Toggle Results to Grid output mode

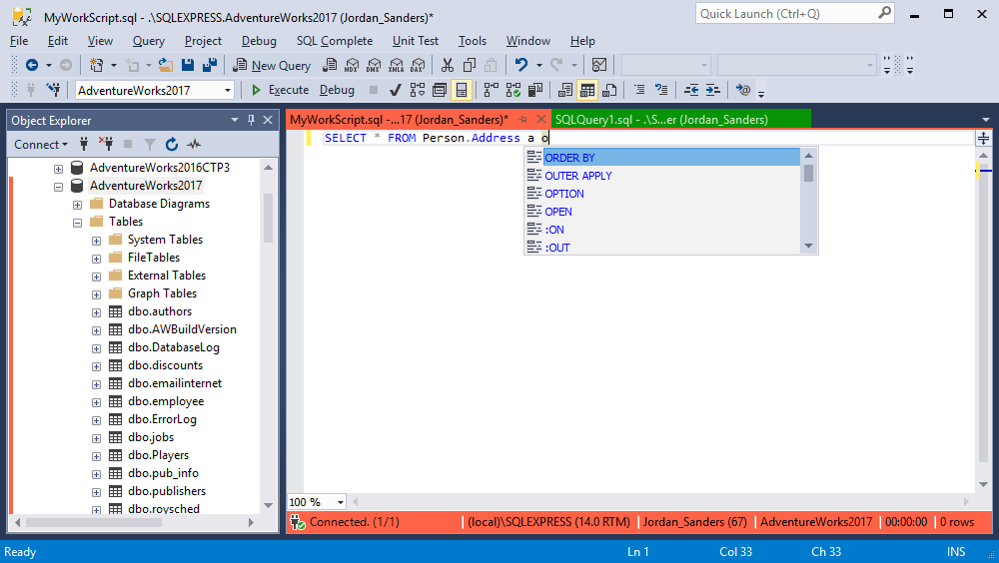(587, 90)
